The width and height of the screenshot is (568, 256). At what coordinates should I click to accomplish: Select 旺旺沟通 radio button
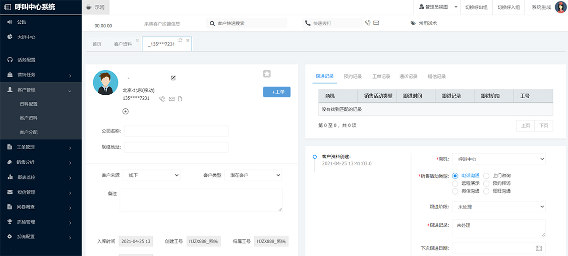click(486, 191)
